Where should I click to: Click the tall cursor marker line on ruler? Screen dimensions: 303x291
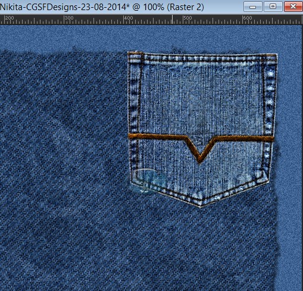(172, 20)
